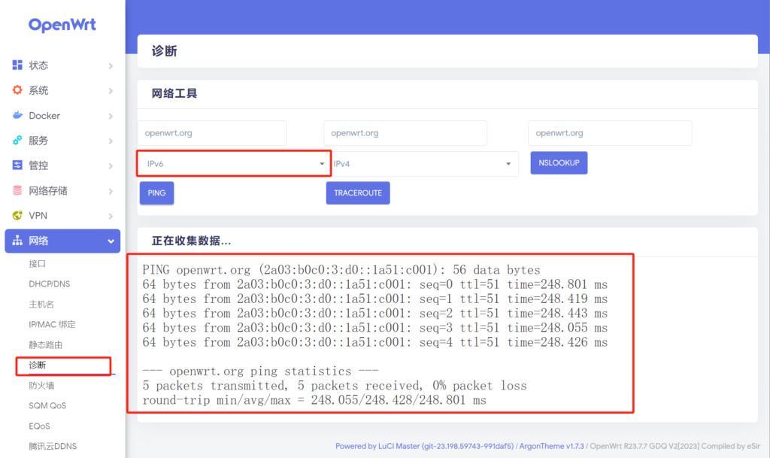770x458 pixels.
Task: Open the Docker menu
Action: click(x=62, y=116)
